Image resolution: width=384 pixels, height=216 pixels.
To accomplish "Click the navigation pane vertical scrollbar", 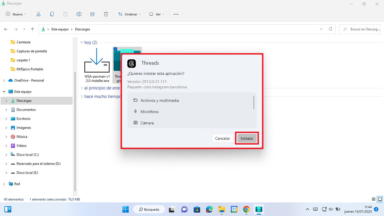I will click(x=74, y=131).
